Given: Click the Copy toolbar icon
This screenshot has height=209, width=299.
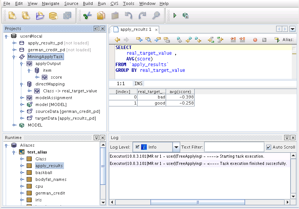Looking at the screenshot, I should [101, 16].
